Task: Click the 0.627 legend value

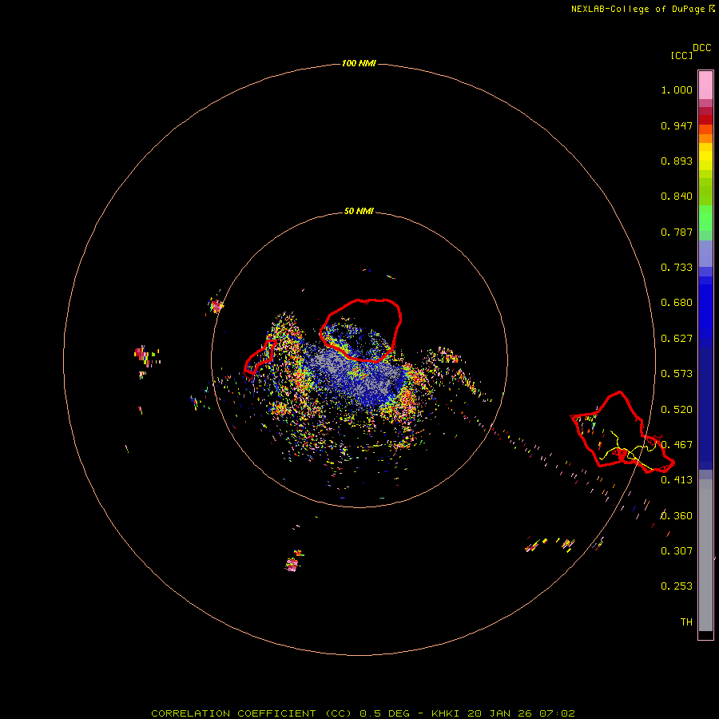Action: pyautogui.click(x=677, y=339)
